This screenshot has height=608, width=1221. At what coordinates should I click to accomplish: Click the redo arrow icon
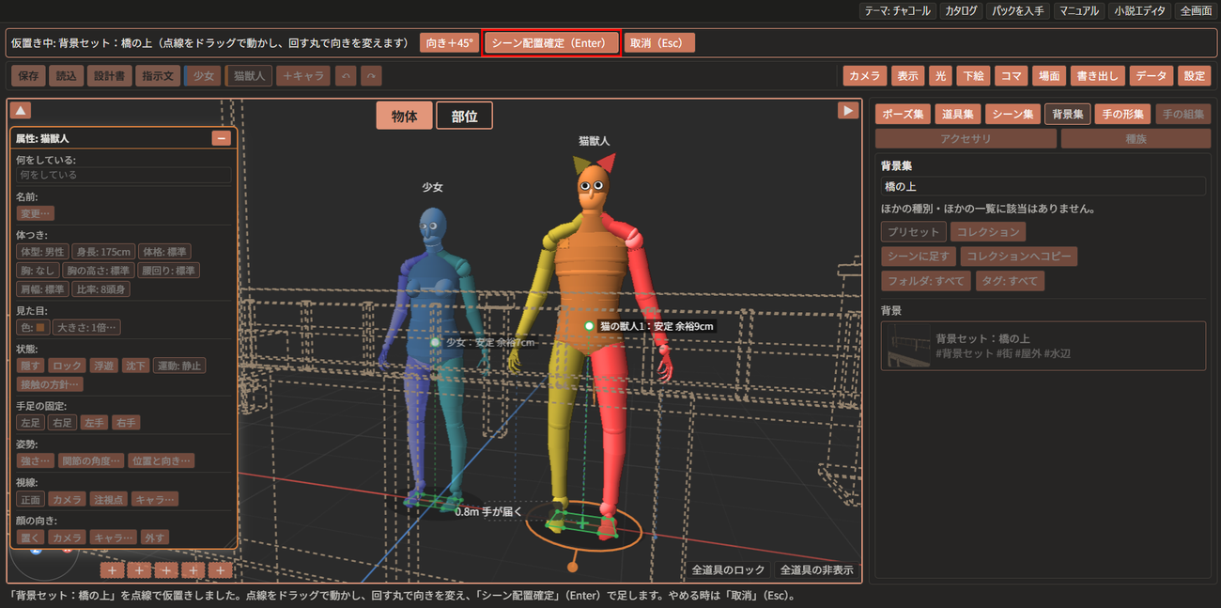(x=372, y=76)
